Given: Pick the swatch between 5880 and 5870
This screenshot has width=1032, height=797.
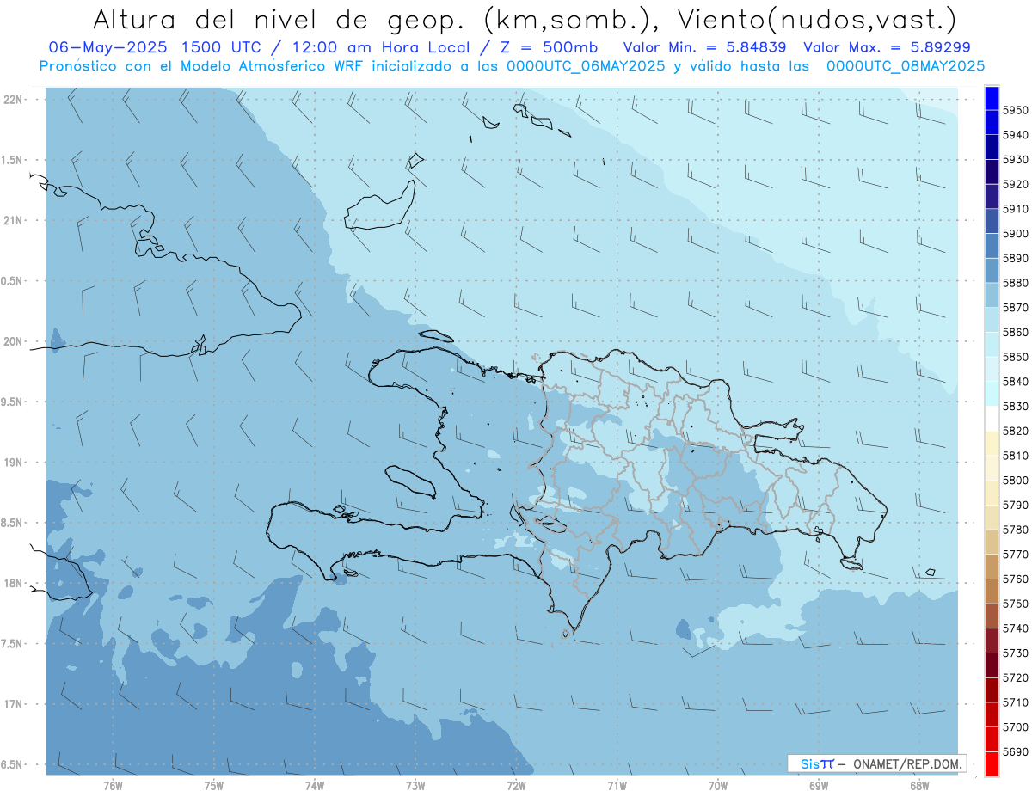Looking at the screenshot, I should coord(992,295).
